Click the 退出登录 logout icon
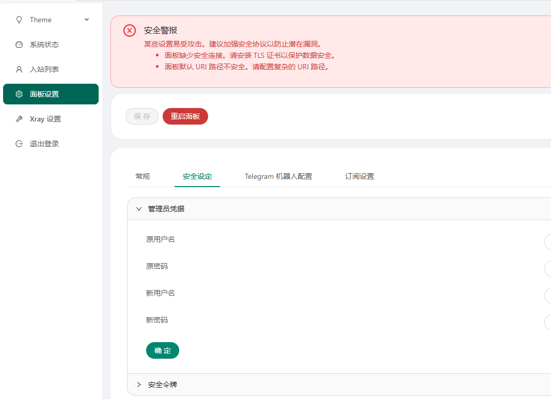 point(19,144)
